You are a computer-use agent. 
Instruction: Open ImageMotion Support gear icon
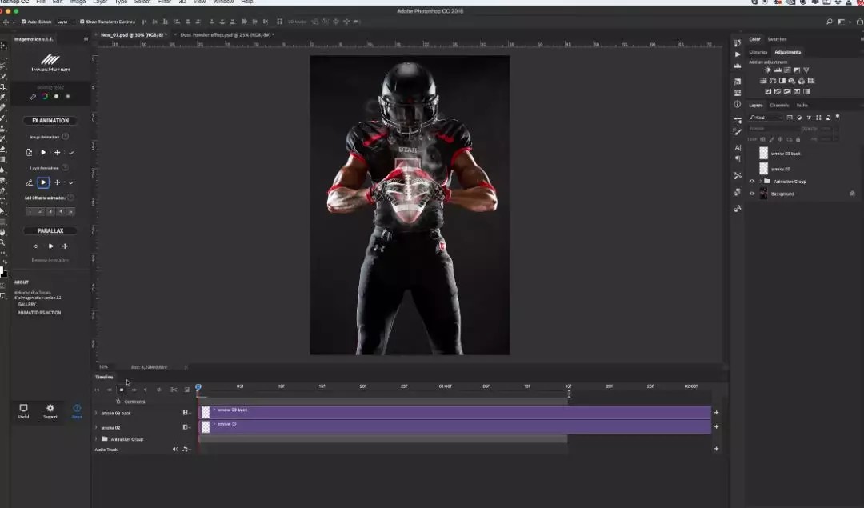tap(50, 408)
